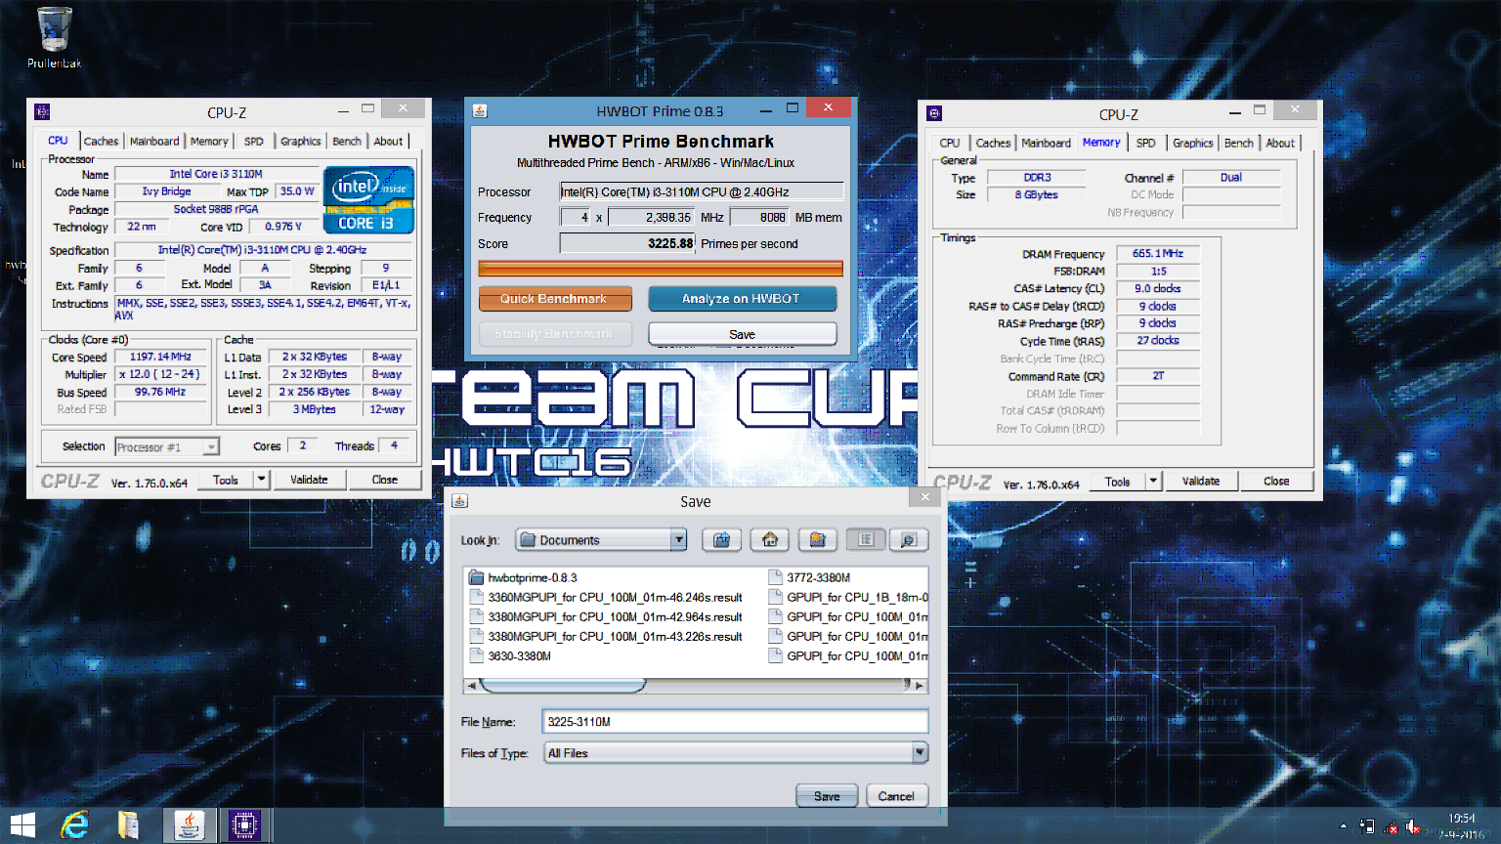The height and width of the screenshot is (844, 1501).
Task: Click the CPU-Z app icon in left window title bar
Action: pyautogui.click(x=42, y=111)
